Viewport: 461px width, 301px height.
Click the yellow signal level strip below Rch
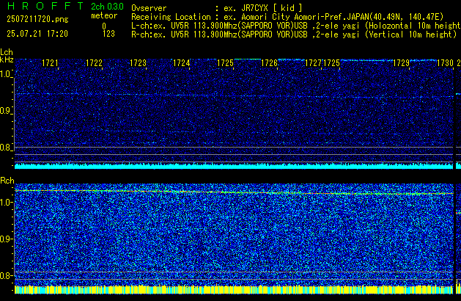click(x=234, y=290)
